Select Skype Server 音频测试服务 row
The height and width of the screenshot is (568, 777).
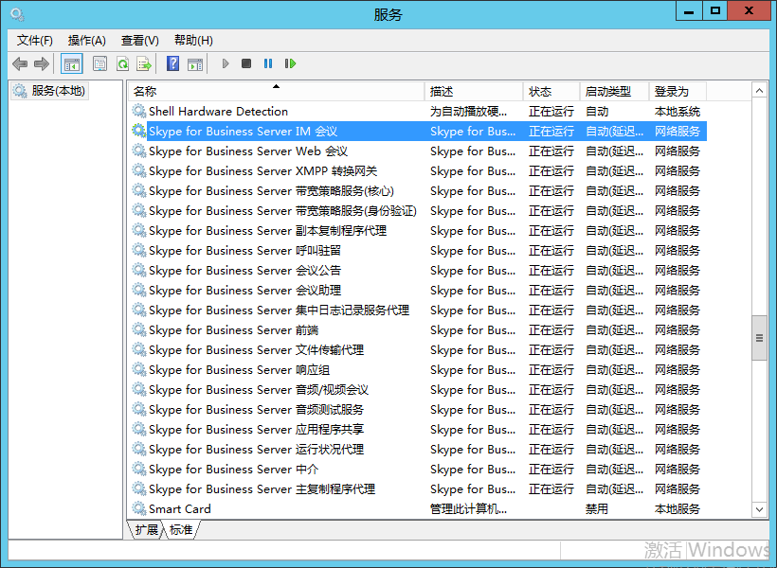click(x=418, y=410)
